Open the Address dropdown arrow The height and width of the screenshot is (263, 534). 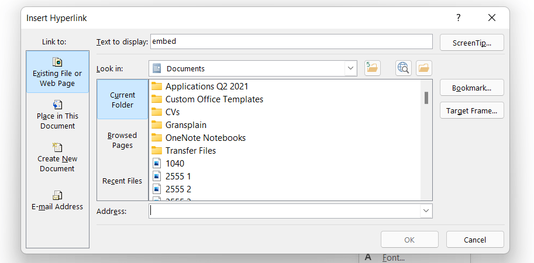(426, 211)
